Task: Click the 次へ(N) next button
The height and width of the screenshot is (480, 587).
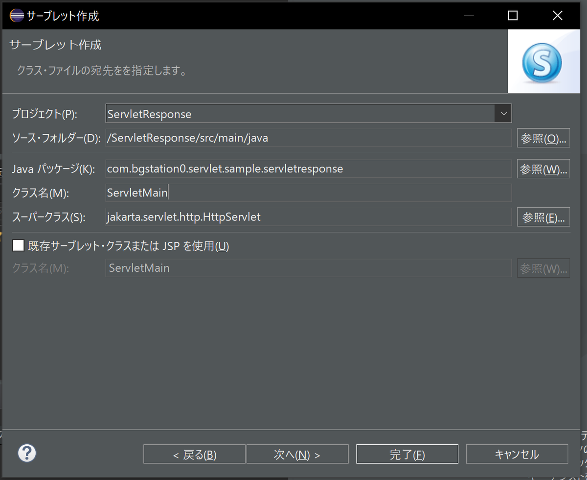Action: tap(297, 454)
